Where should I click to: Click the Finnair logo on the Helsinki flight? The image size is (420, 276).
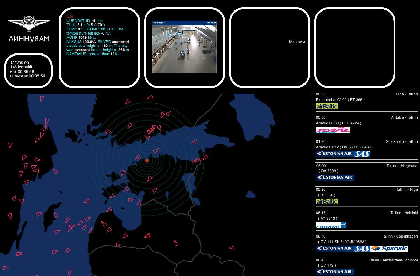pos(331,226)
